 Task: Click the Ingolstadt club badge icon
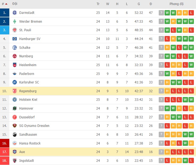pos(14,161)
